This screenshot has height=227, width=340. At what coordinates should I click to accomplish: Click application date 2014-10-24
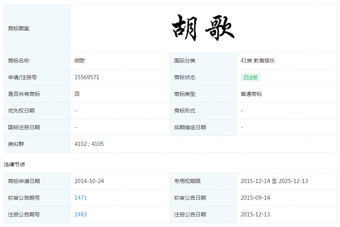point(89,181)
